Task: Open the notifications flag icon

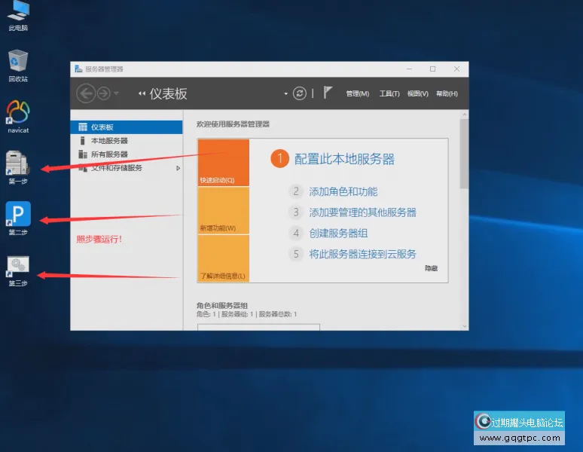Action: click(x=327, y=93)
